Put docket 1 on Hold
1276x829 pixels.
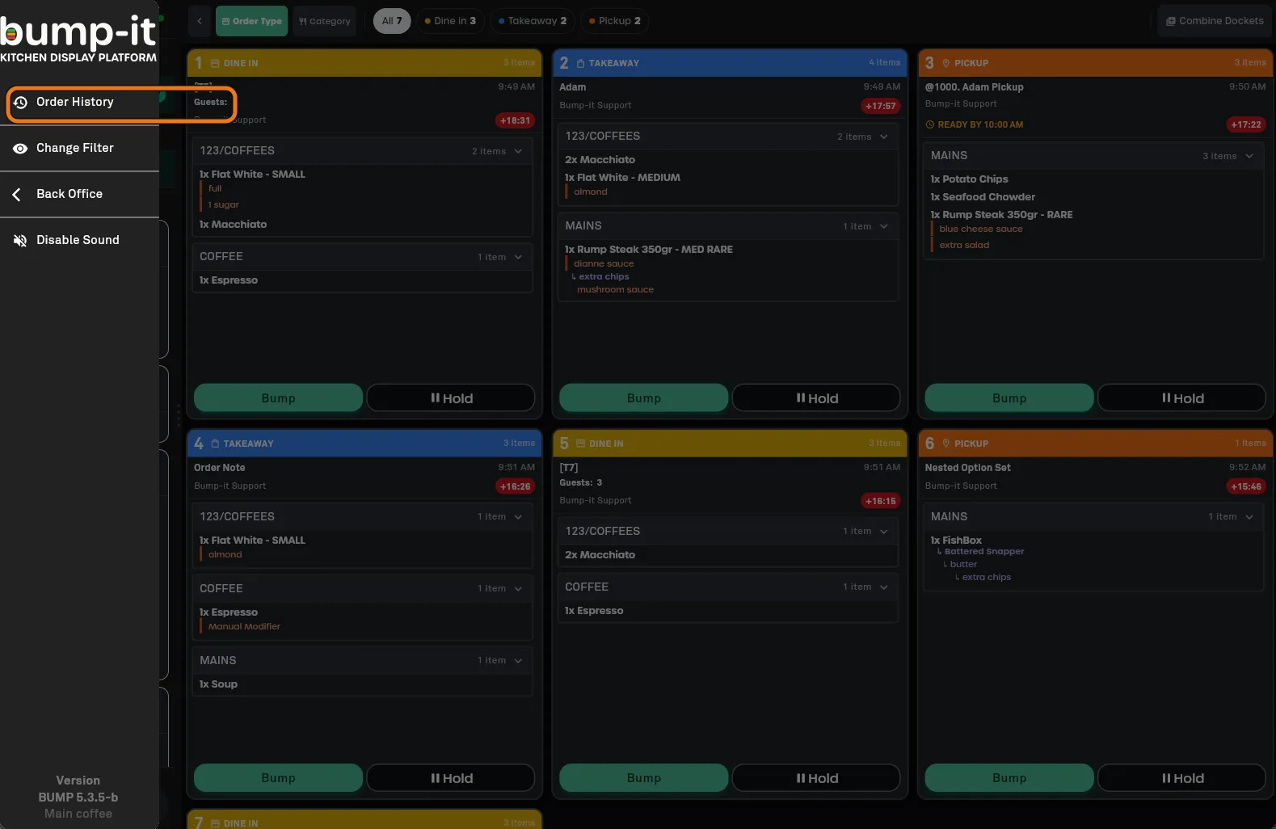(x=451, y=398)
